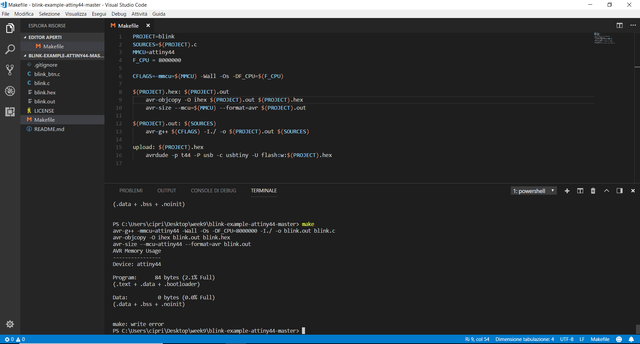Open the Modifica menu
The image size is (640, 344).
24,14
